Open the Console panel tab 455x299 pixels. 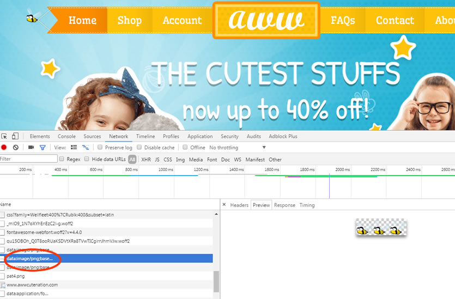(x=66, y=136)
